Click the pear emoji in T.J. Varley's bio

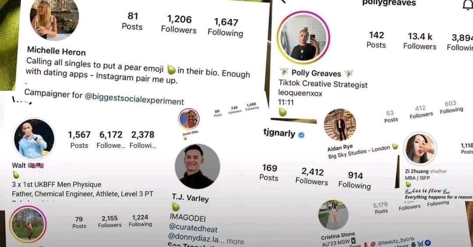click(176, 207)
